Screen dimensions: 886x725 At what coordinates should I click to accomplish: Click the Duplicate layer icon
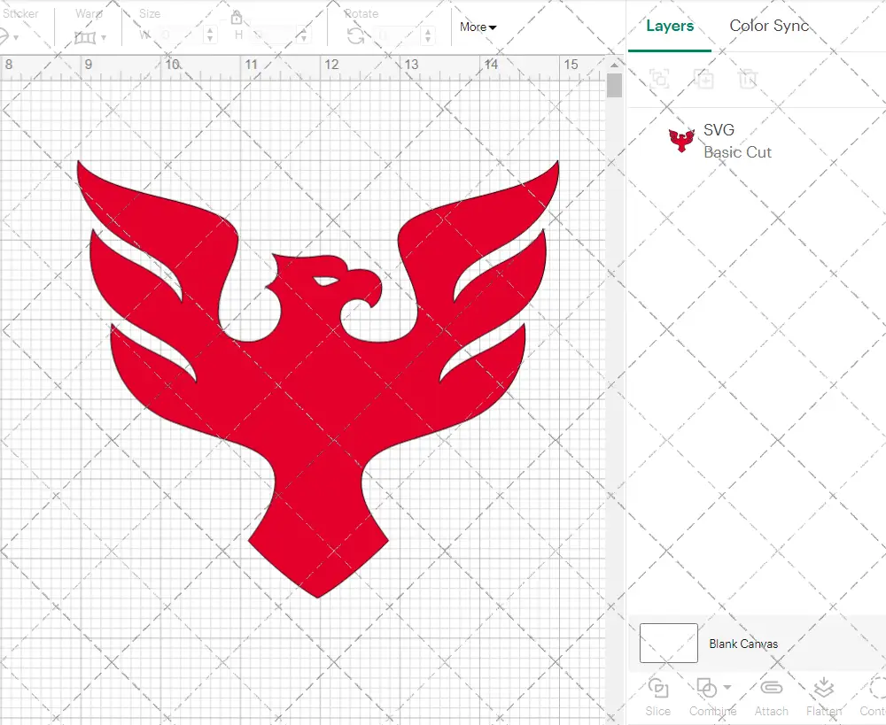tap(704, 79)
